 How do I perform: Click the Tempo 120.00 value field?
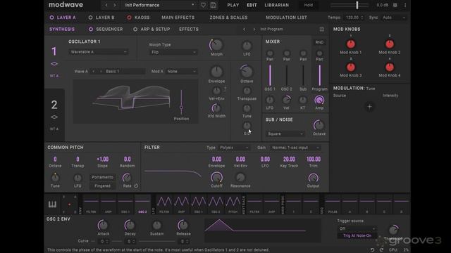pyautogui.click(x=354, y=18)
